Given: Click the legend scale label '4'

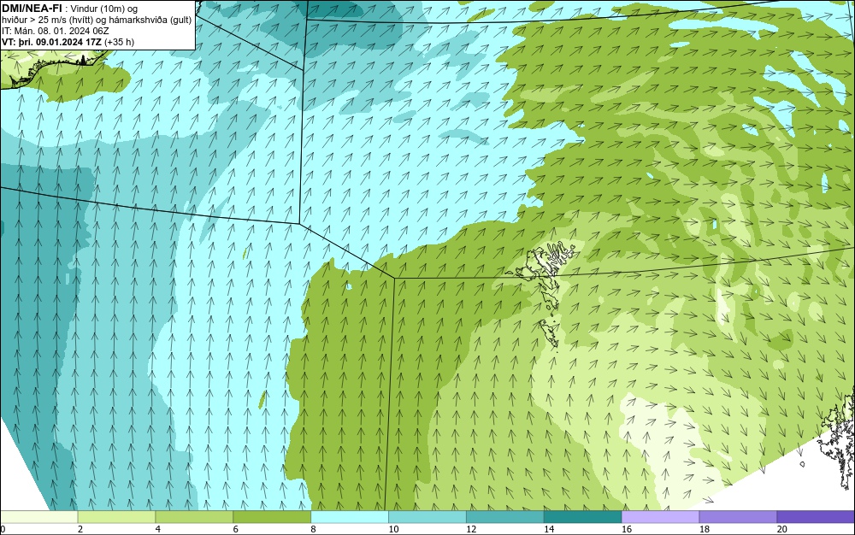Looking at the screenshot, I should pos(157,529).
